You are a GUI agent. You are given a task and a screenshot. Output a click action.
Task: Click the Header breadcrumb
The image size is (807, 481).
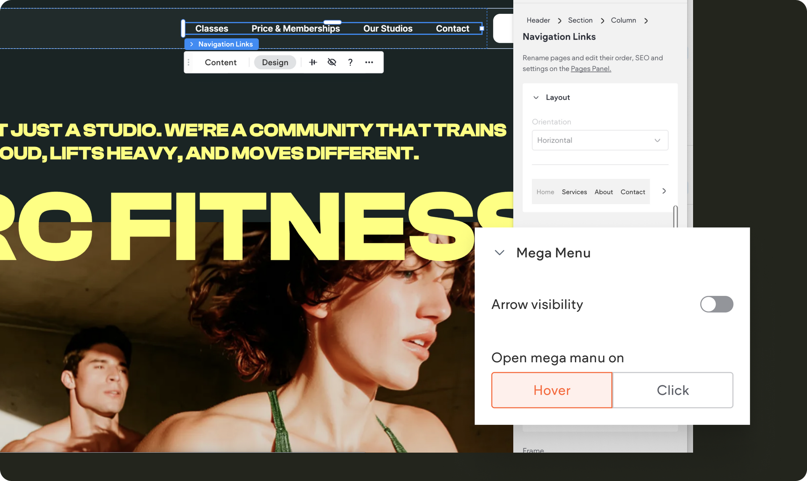pos(538,20)
